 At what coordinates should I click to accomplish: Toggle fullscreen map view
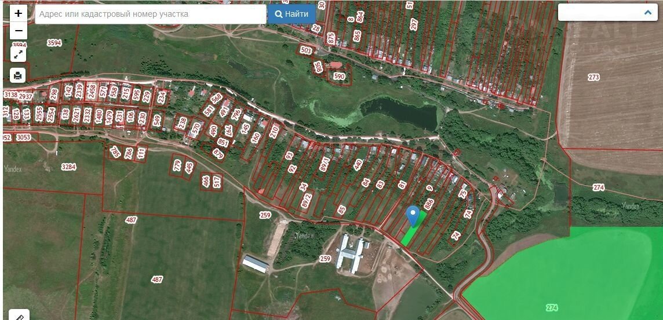pyautogui.click(x=19, y=54)
